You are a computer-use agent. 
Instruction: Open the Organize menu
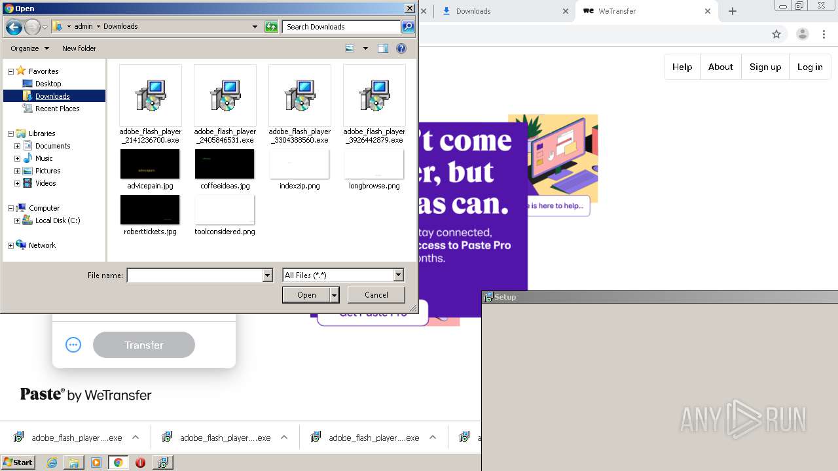[29, 48]
